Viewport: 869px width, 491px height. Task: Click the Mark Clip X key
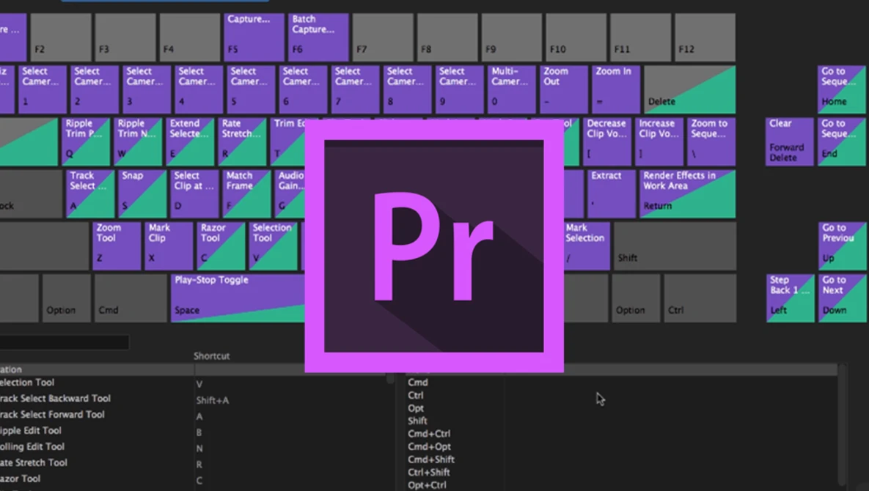169,245
